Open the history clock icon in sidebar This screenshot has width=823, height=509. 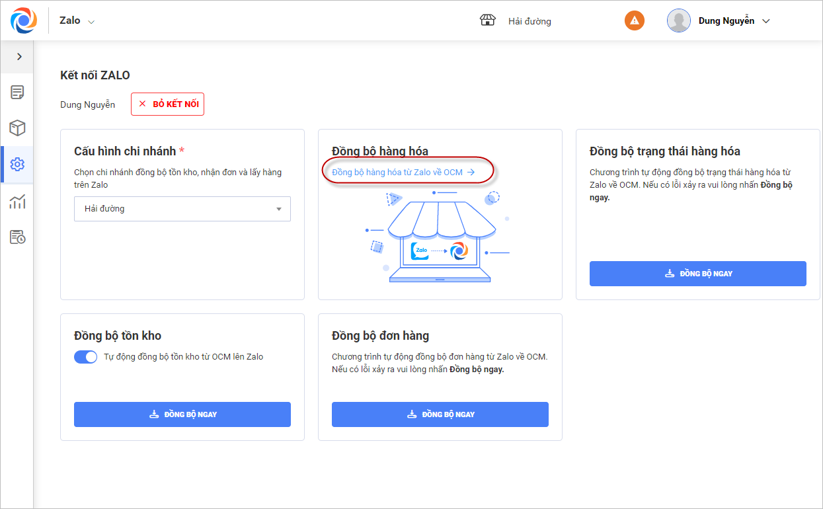[17, 237]
